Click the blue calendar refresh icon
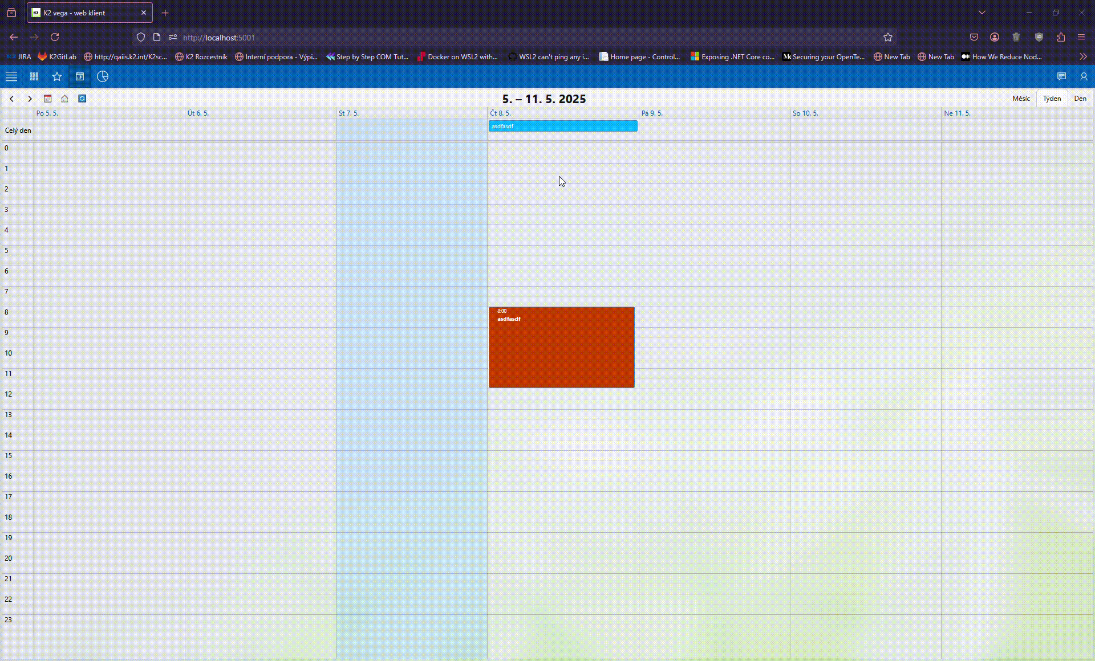This screenshot has width=1095, height=661. [82, 99]
